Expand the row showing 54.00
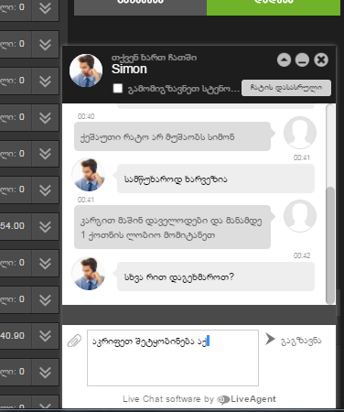Screen dimensions: 344x412 click(45, 226)
